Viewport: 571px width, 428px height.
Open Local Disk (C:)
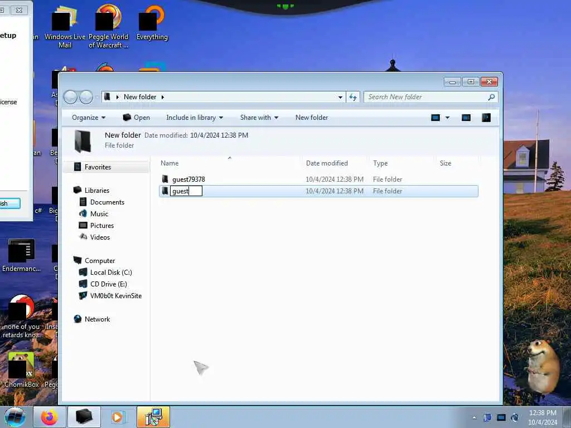click(x=111, y=272)
